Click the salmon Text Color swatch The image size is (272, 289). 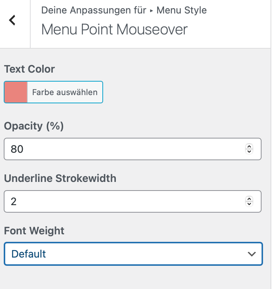(x=16, y=92)
